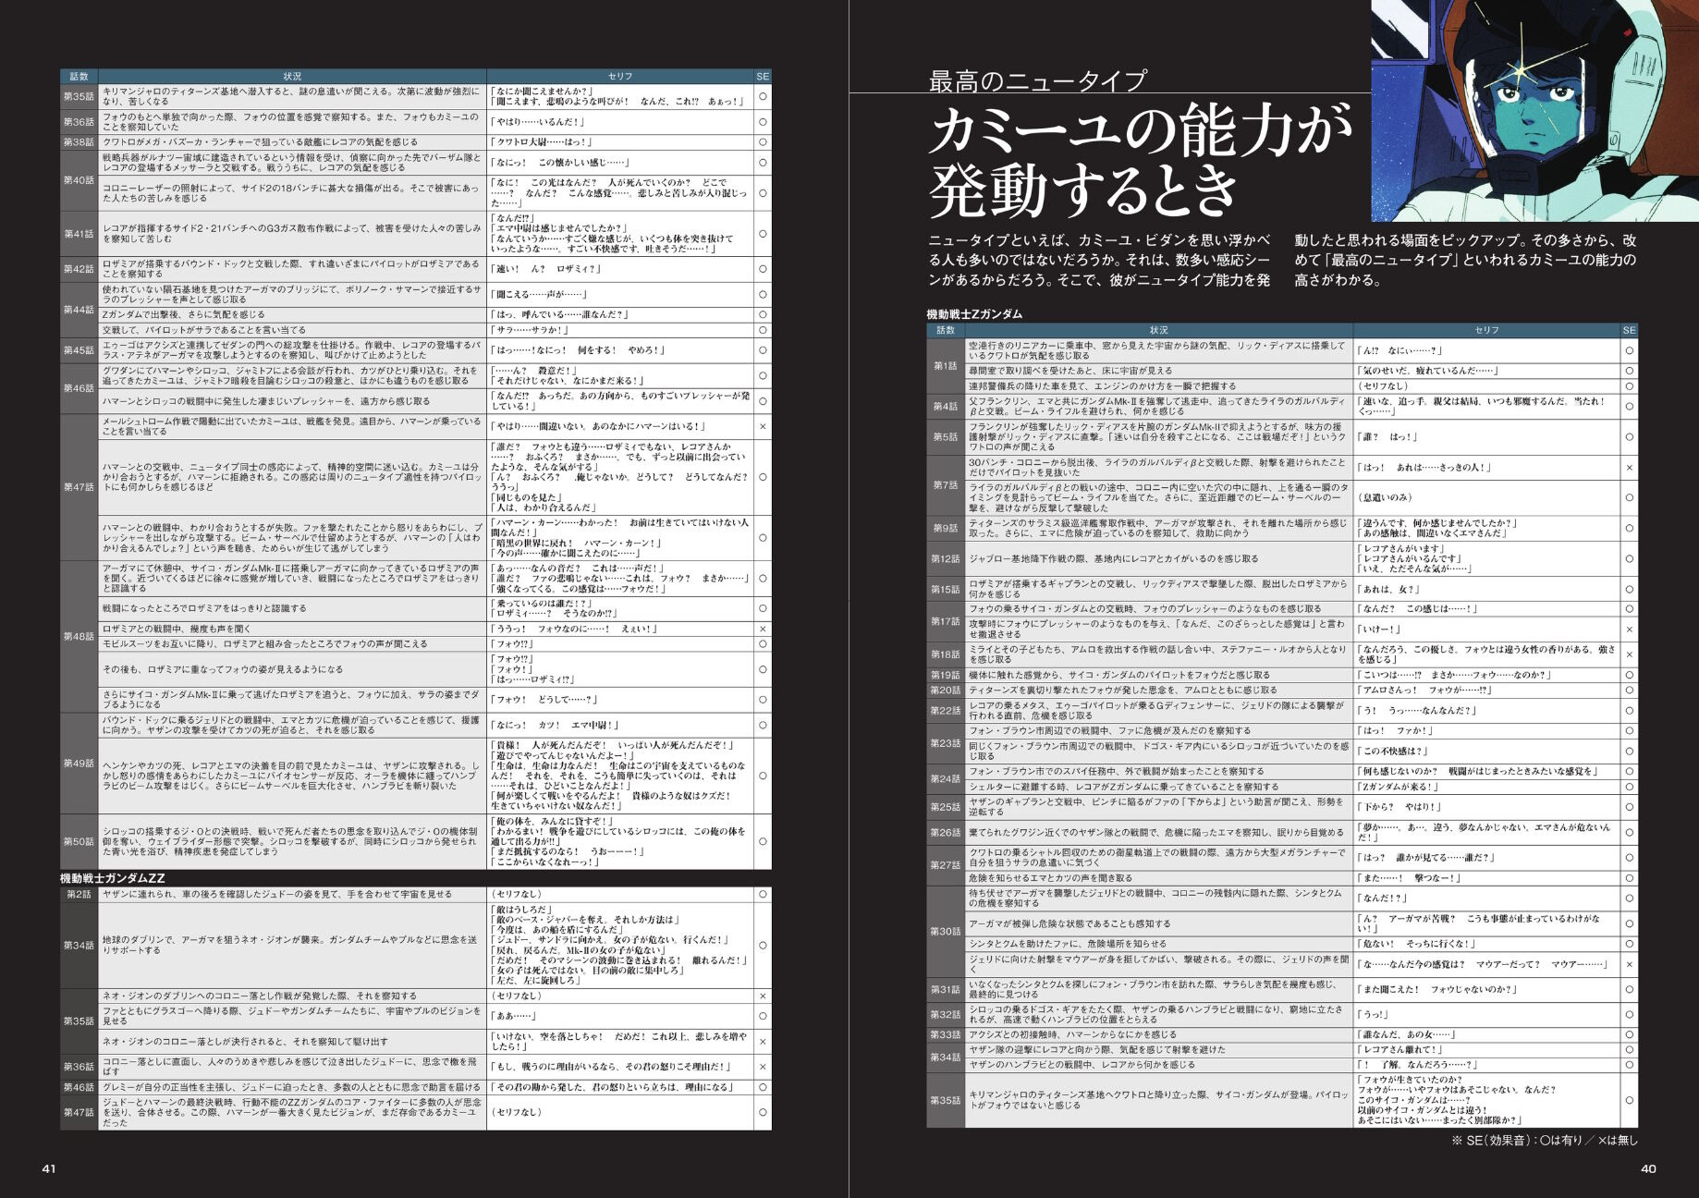Click the line '「クワトロ大尉……はっ！」'
The height and width of the screenshot is (1198, 1699).
pos(541,142)
